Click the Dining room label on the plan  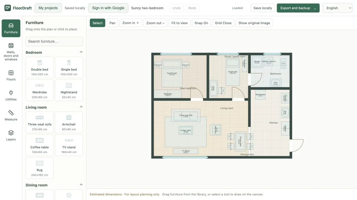tap(247, 154)
